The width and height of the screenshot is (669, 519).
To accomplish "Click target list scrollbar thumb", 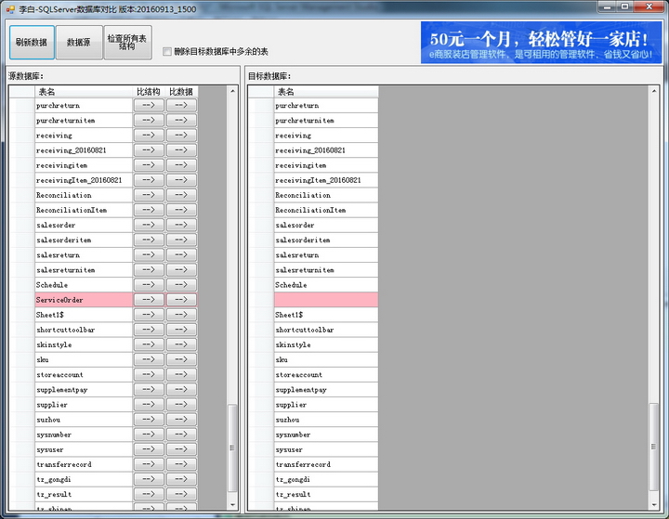I will pyautogui.click(x=653, y=447).
